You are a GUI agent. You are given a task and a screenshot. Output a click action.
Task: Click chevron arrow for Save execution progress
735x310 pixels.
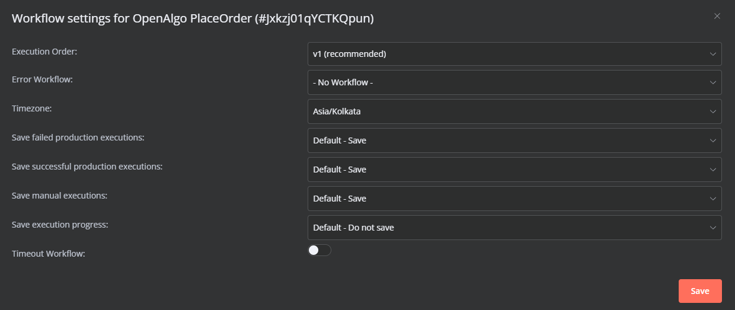712,228
